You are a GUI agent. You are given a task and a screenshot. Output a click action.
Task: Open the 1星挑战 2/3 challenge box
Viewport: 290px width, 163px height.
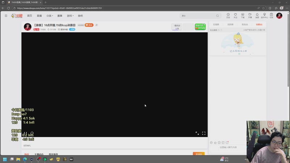point(177,27)
